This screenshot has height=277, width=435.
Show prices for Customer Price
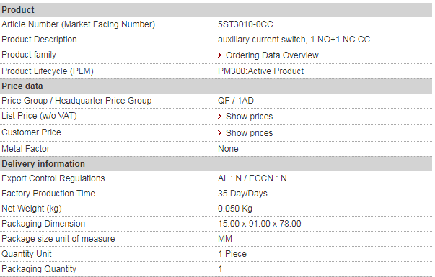click(250, 133)
